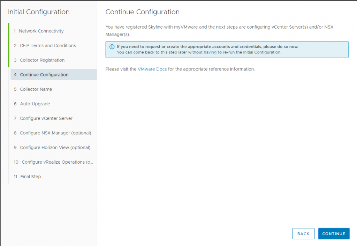Click the 'Continue Configuration' page heading
This screenshot has height=246, width=357.
143,12
